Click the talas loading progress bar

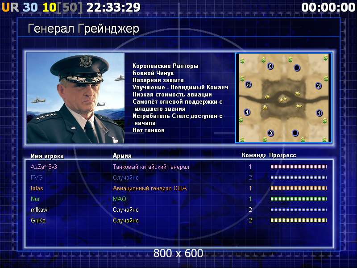(299, 188)
